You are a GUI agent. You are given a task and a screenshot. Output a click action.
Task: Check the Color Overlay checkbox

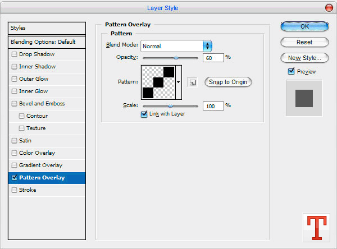click(14, 153)
